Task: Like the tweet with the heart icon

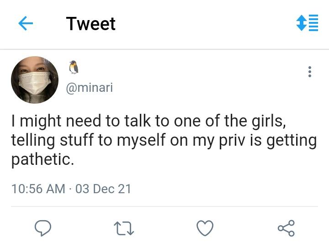Action: coord(205,228)
